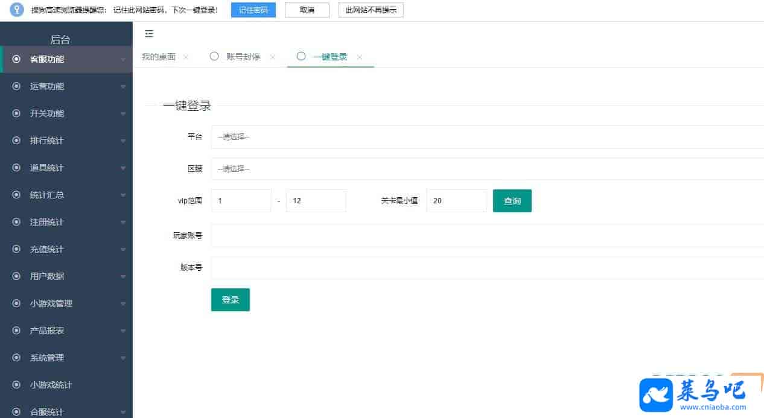This screenshot has height=418, width=764.
Task: Click the hamburger menu collapse icon
Action: pyautogui.click(x=149, y=34)
